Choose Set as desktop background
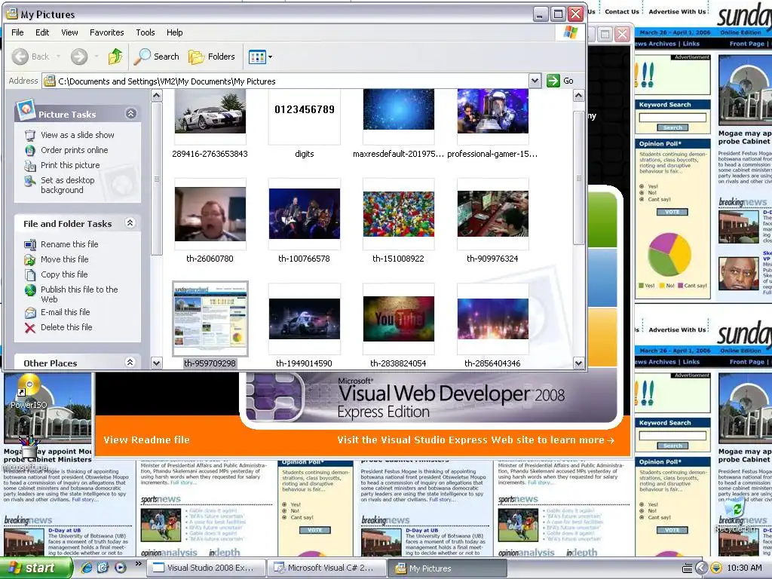 coord(67,185)
